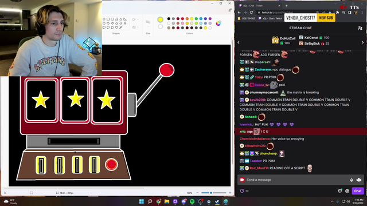Select the white Color 2 swatch
The width and height of the screenshot is (367, 206).
(161, 27)
